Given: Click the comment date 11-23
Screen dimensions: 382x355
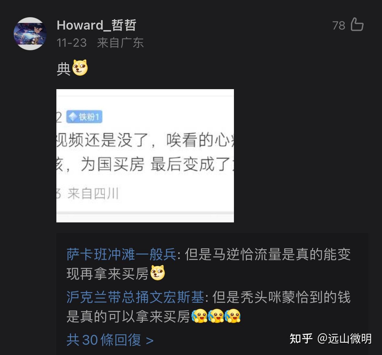Looking at the screenshot, I should pyautogui.click(x=72, y=43).
